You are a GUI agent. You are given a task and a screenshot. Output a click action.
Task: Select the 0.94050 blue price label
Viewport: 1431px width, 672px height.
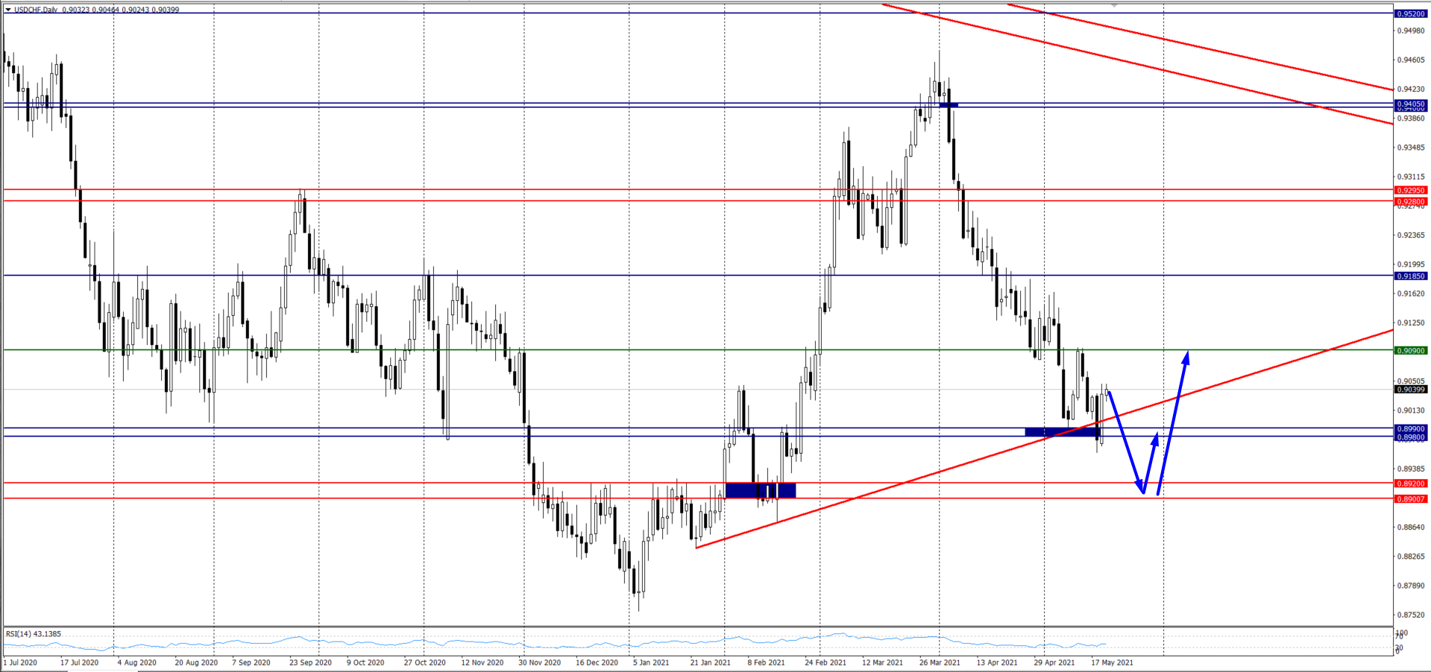tap(1410, 104)
